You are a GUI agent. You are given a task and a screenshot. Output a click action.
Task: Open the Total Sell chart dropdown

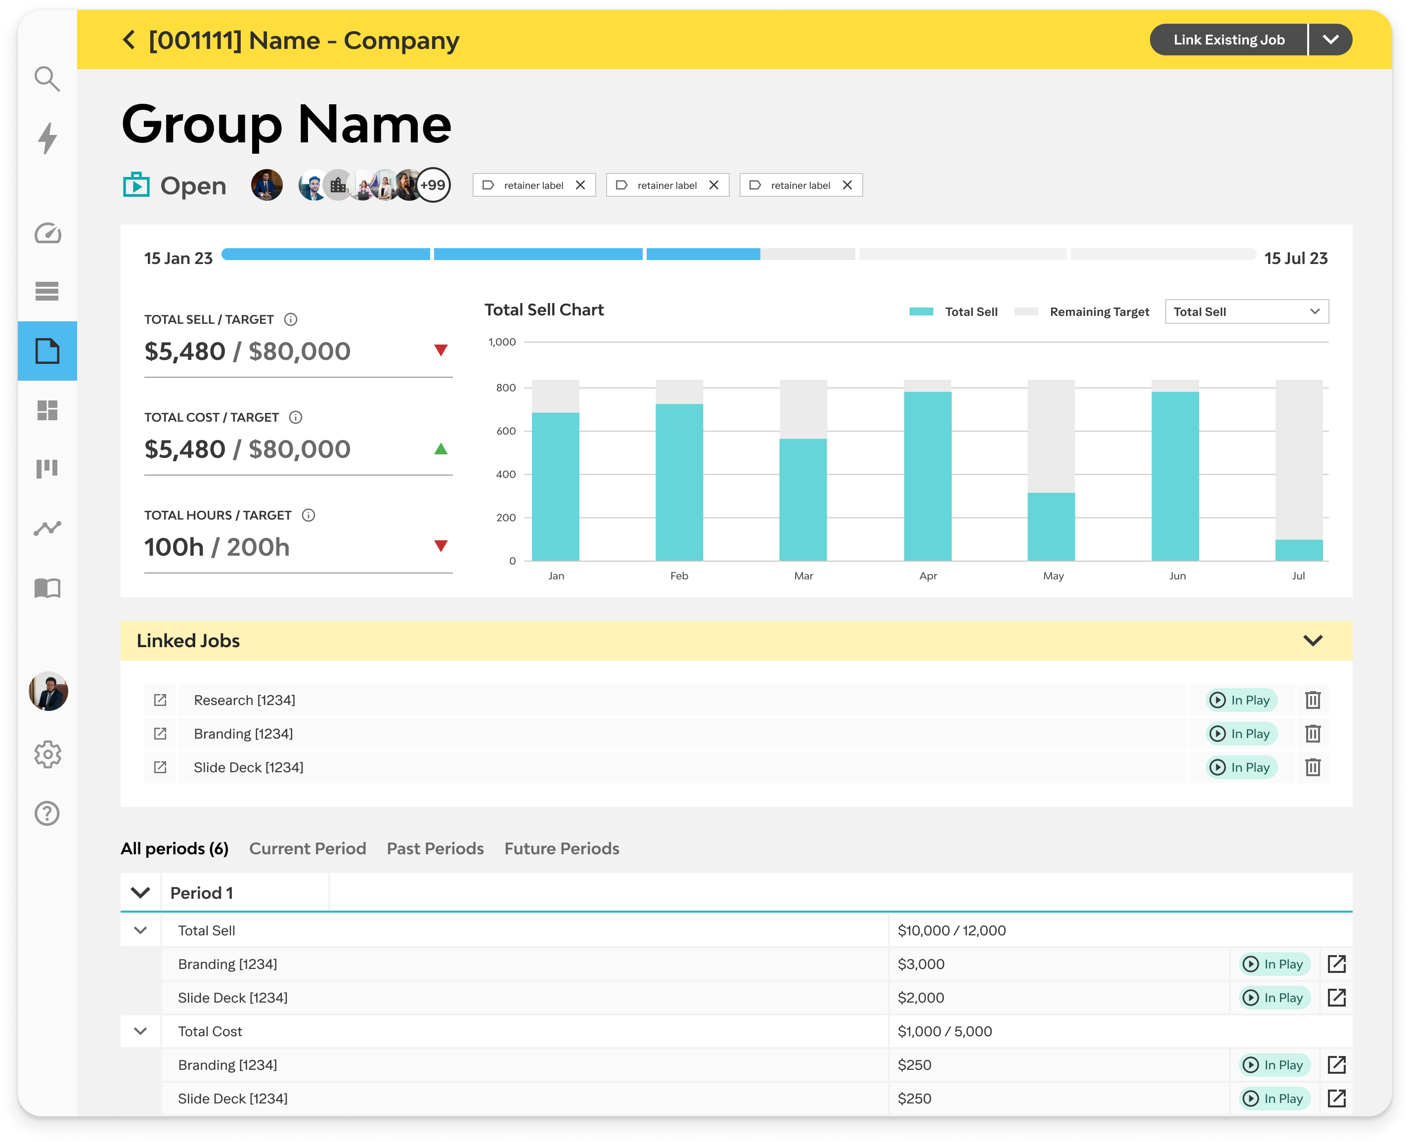[1246, 312]
